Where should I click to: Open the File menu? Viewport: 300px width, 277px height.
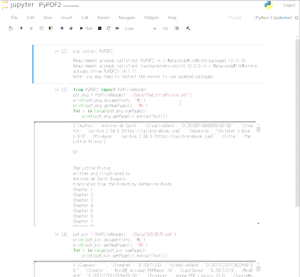14,18
